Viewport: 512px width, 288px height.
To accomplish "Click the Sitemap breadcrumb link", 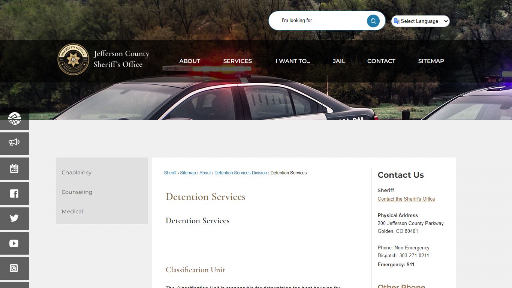I will pyautogui.click(x=188, y=173).
